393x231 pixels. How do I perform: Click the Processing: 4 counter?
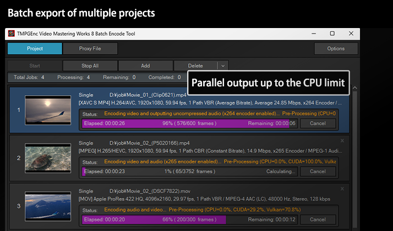click(73, 78)
